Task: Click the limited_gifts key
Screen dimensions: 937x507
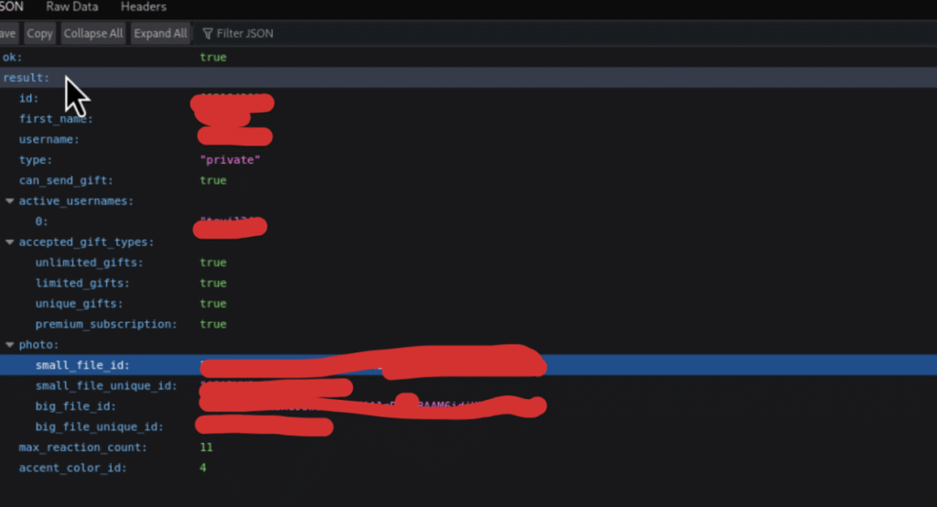Action: pyautogui.click(x=82, y=283)
